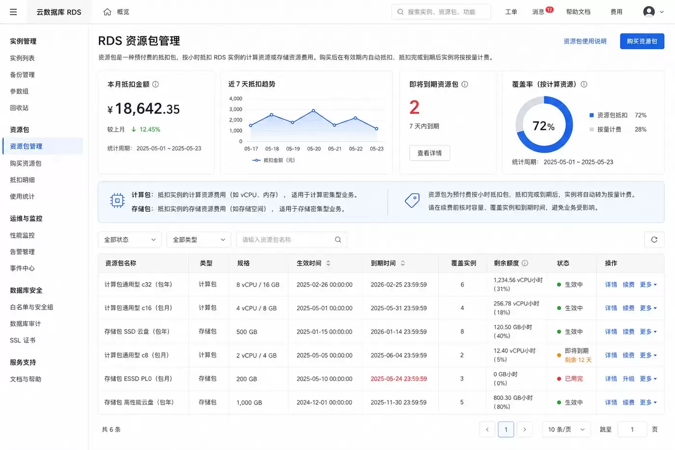Open the 全部状态 filter dropdown

point(130,240)
